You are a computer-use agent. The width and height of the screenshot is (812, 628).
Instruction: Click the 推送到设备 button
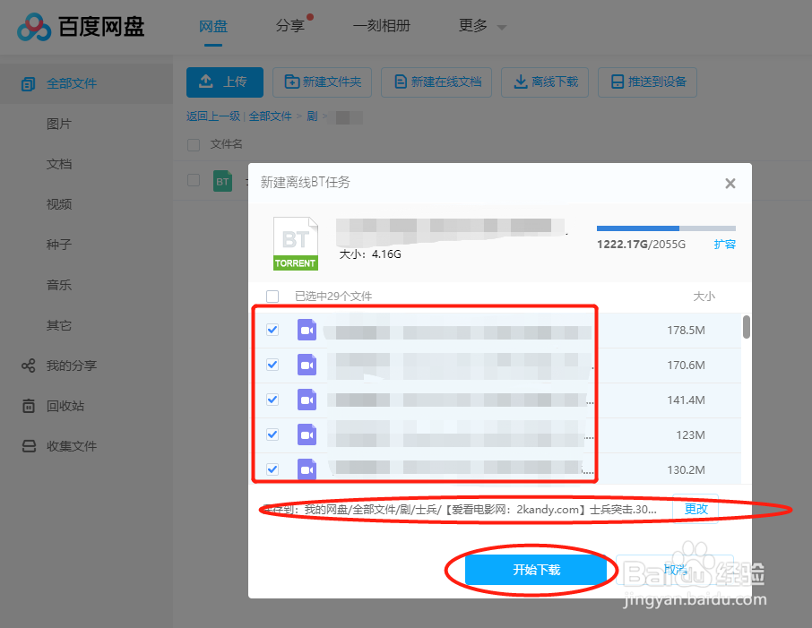click(x=647, y=82)
